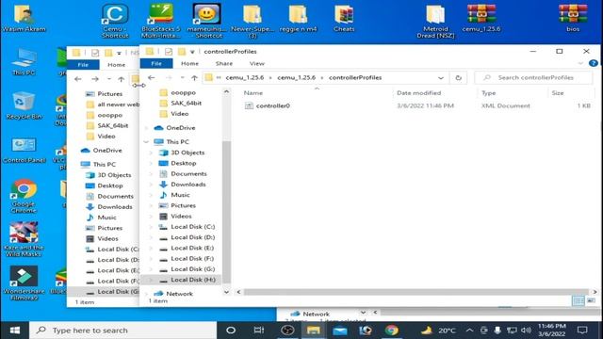The image size is (603, 339).
Task: Open Chrome from the taskbar
Action: [392, 331]
